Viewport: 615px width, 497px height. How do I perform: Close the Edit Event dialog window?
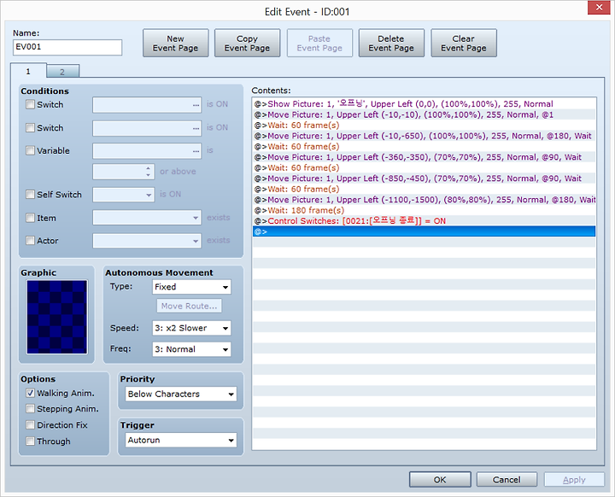pyautogui.click(x=599, y=8)
